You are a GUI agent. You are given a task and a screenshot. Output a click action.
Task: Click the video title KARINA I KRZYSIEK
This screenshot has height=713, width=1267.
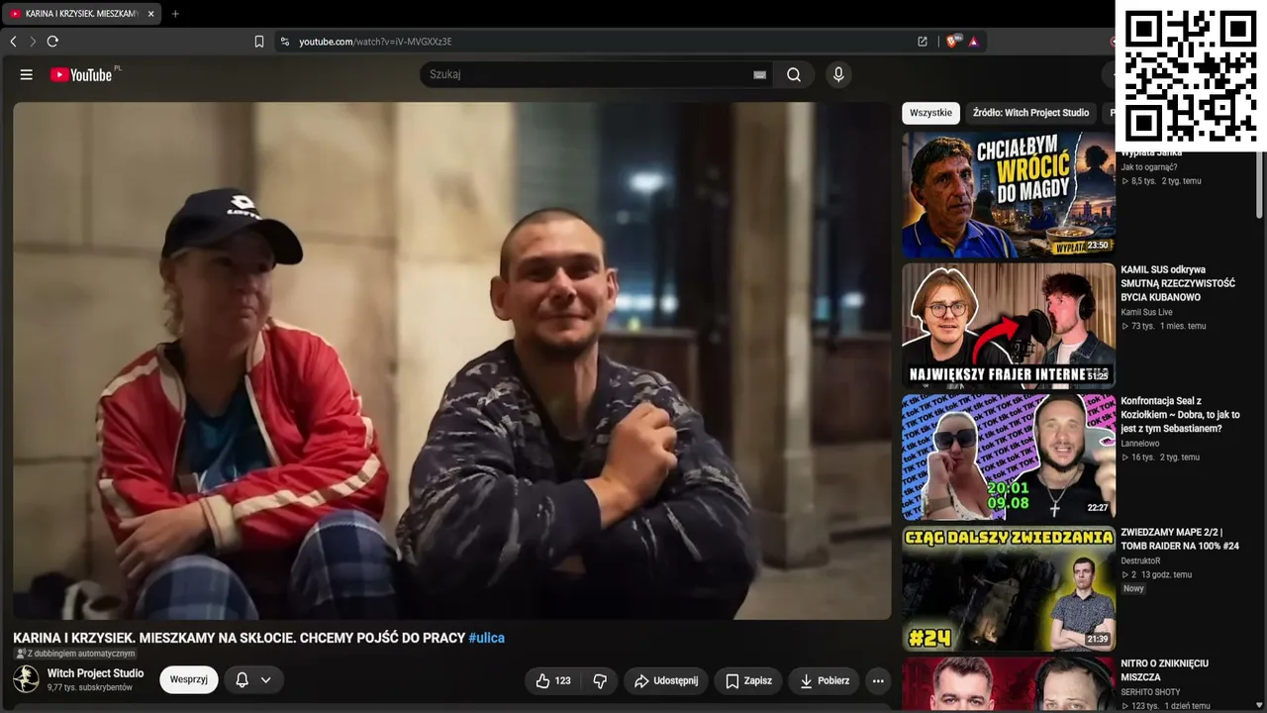[x=239, y=639]
